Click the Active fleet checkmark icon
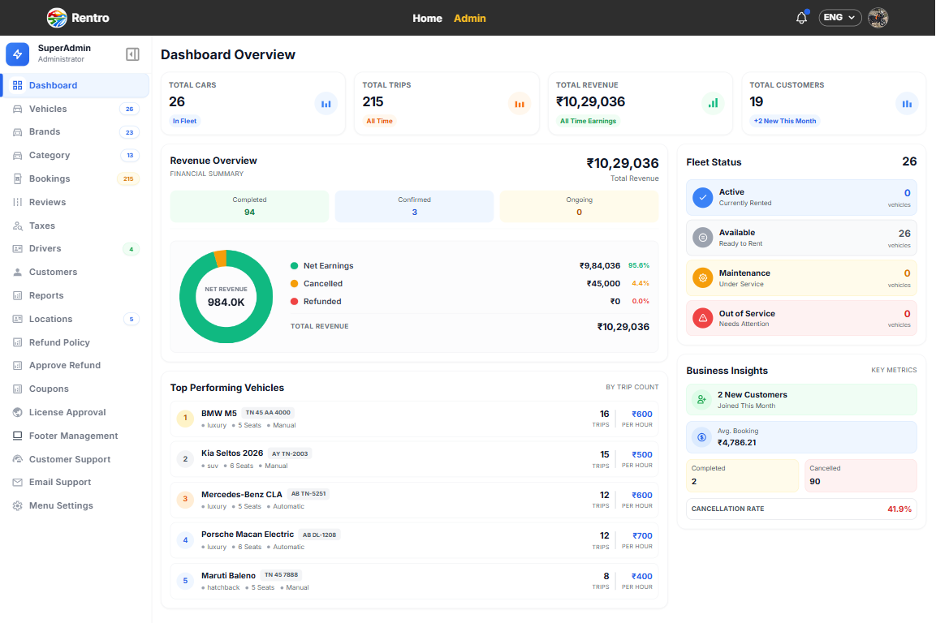Screen dimensions: 936x623 [702, 197]
